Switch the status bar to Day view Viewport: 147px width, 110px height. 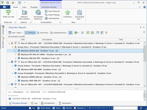coord(32,108)
